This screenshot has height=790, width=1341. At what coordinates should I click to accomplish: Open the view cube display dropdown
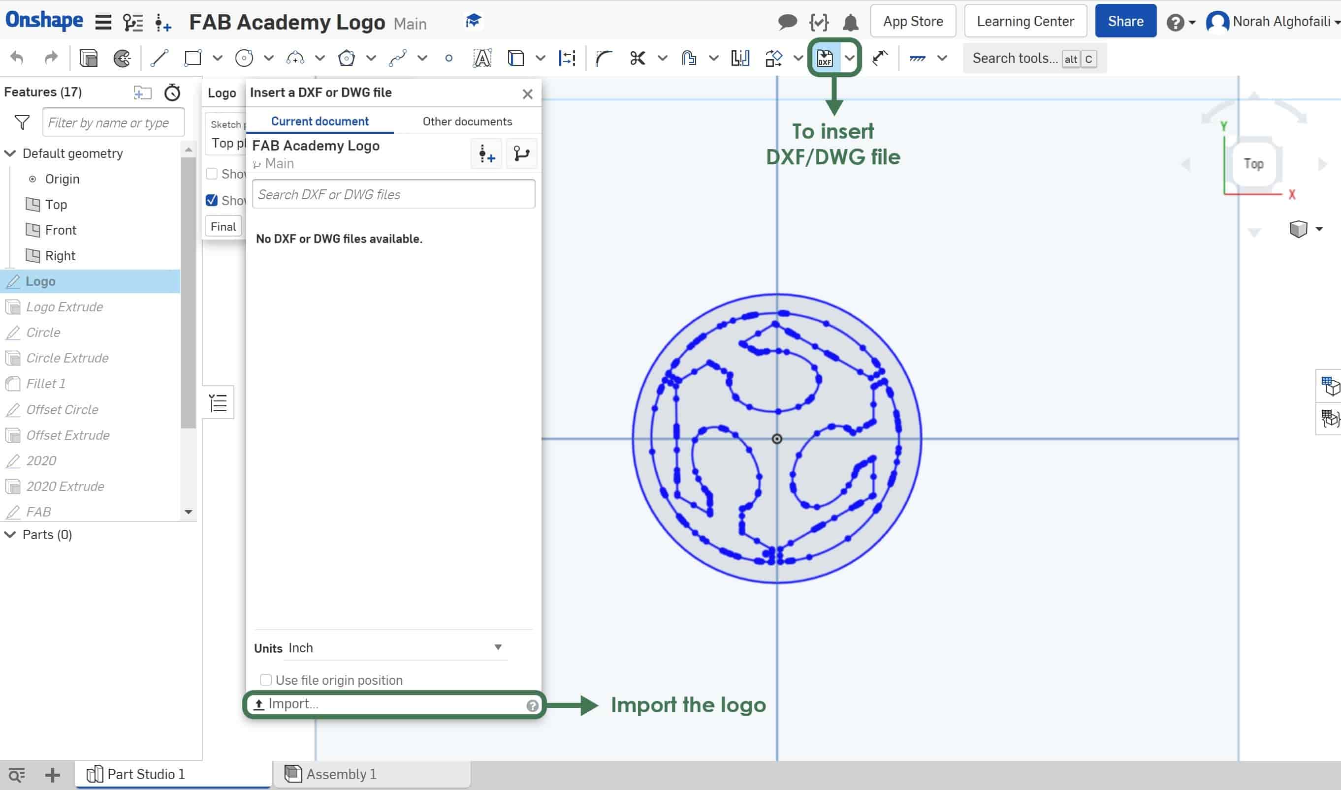(1319, 229)
